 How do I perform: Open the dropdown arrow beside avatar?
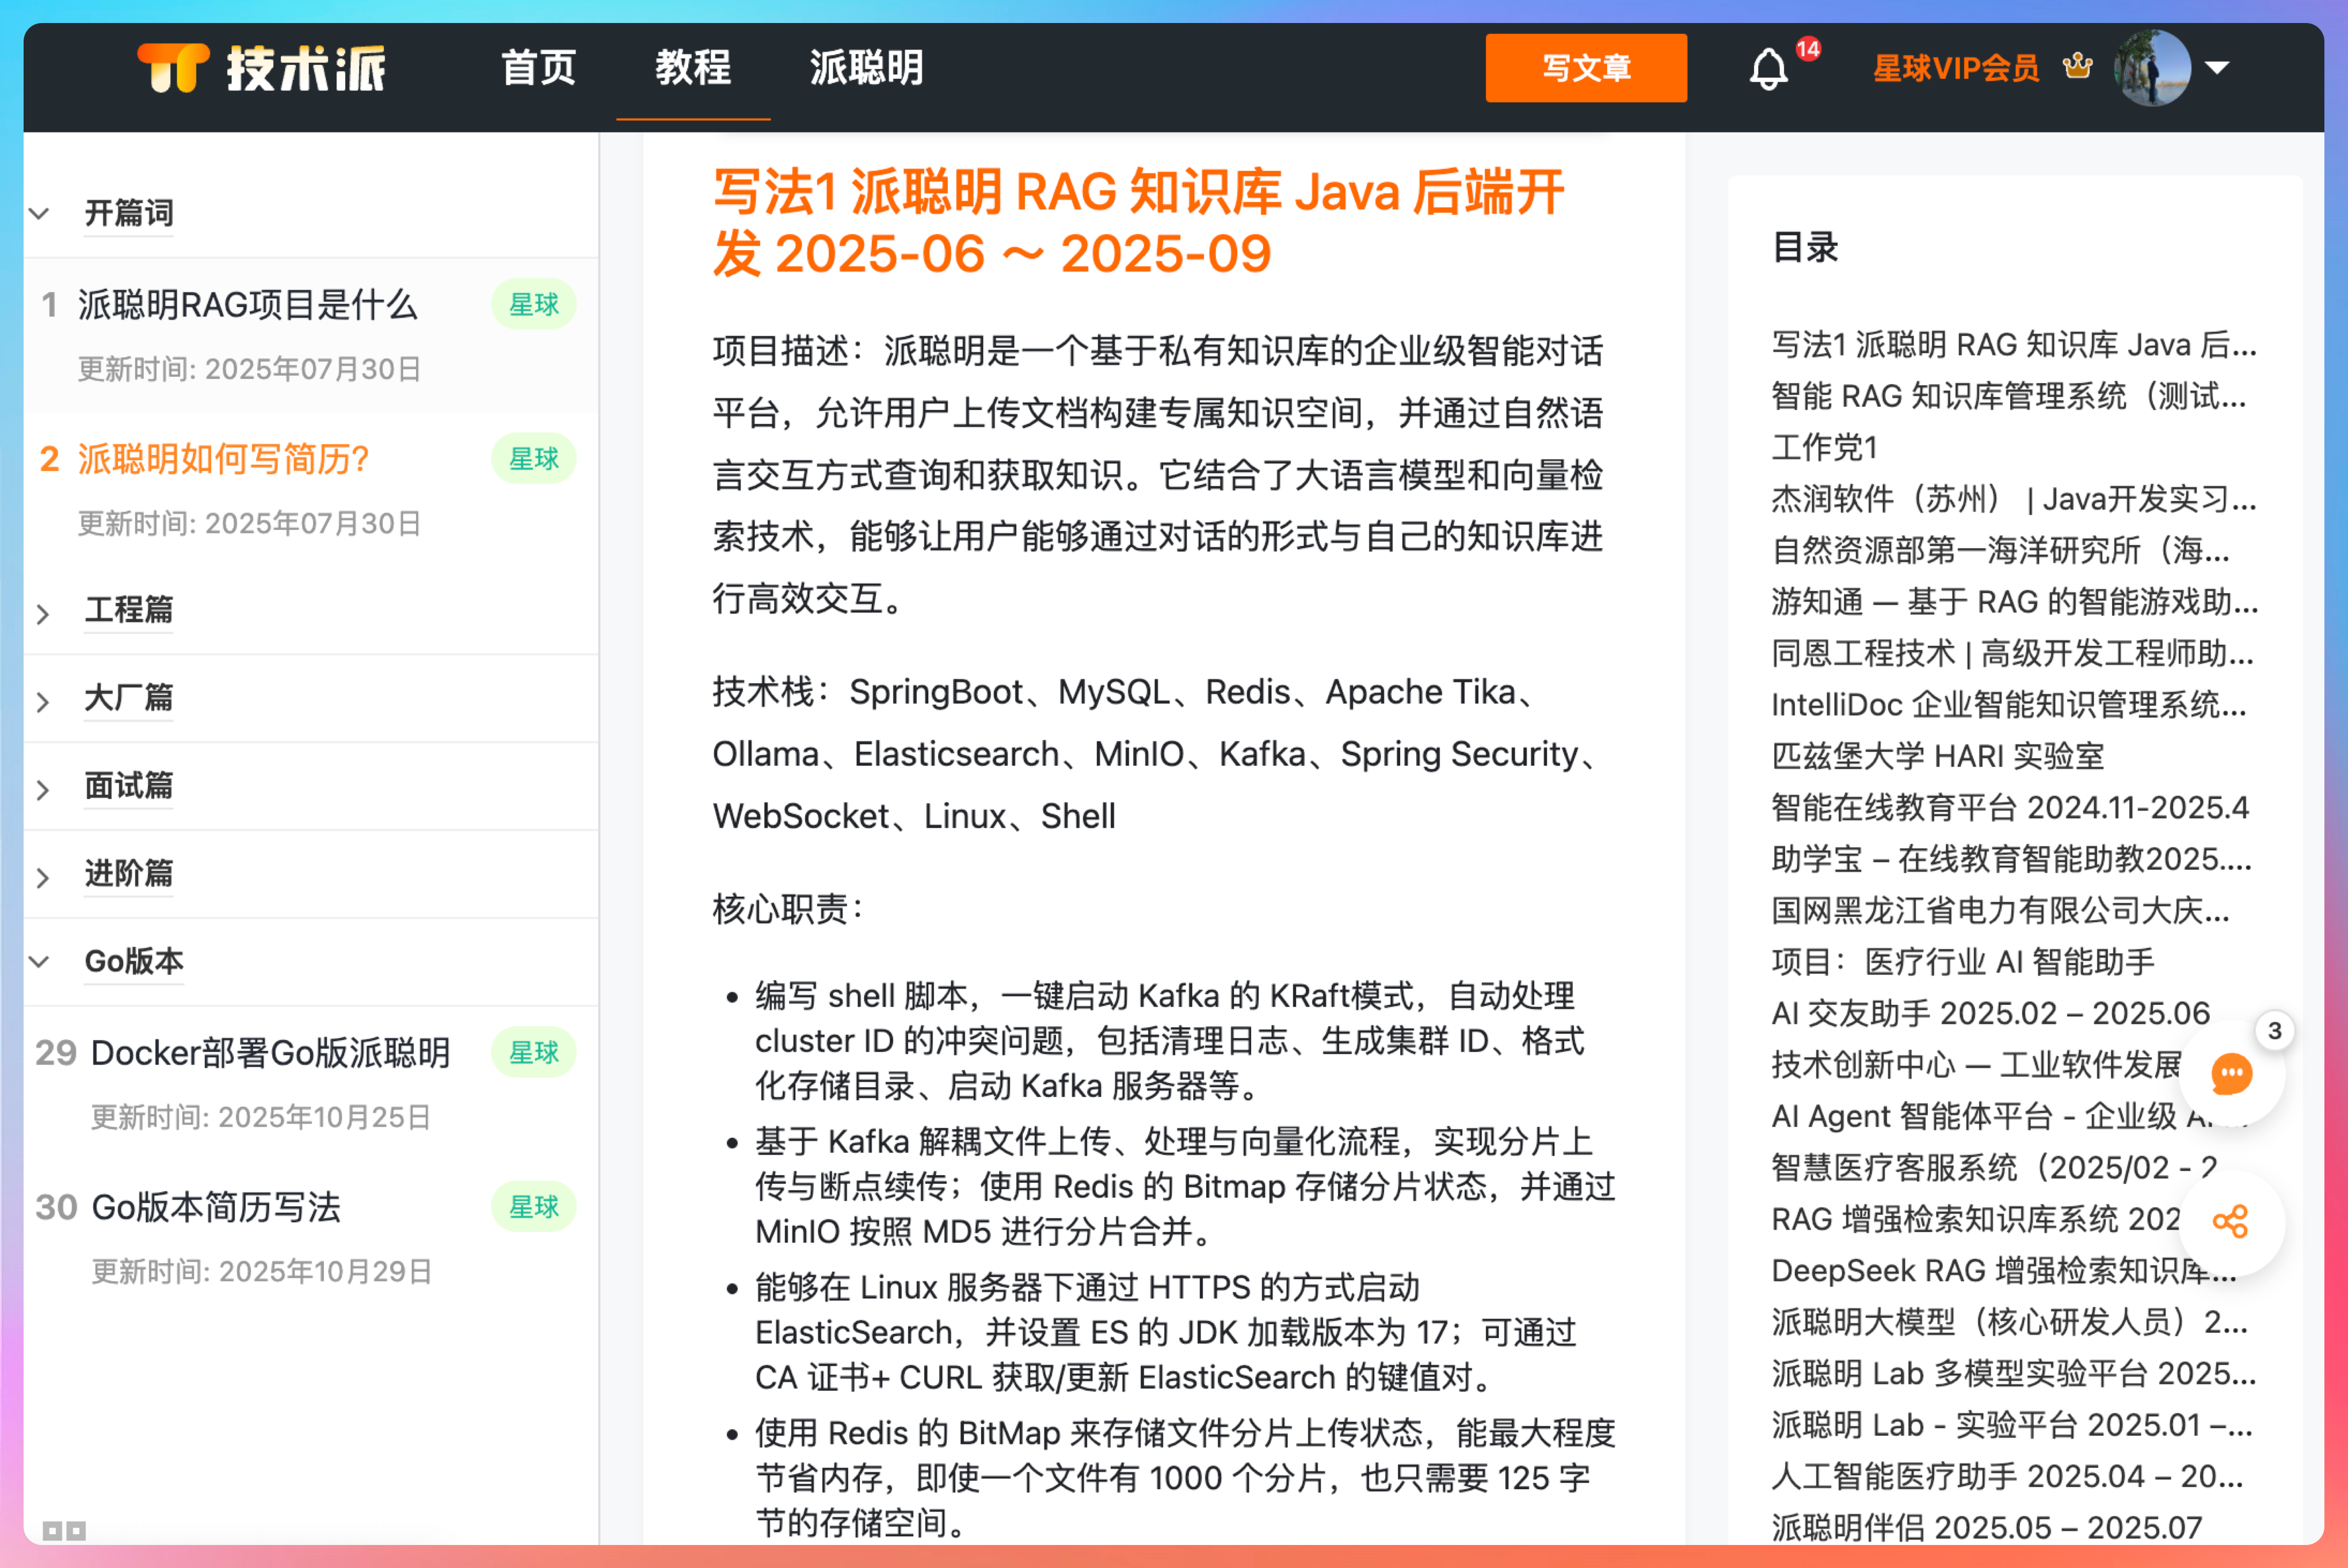[x=2217, y=68]
